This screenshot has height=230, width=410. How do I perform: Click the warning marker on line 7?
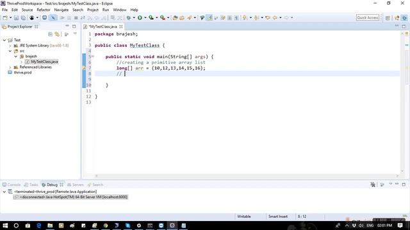84,68
